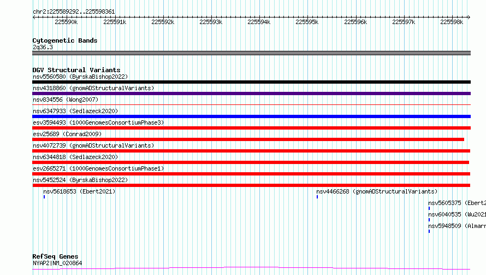The height and width of the screenshot is (275, 486).
Task: Click the red esv2665271 variant bar
Action: click(x=251, y=174)
